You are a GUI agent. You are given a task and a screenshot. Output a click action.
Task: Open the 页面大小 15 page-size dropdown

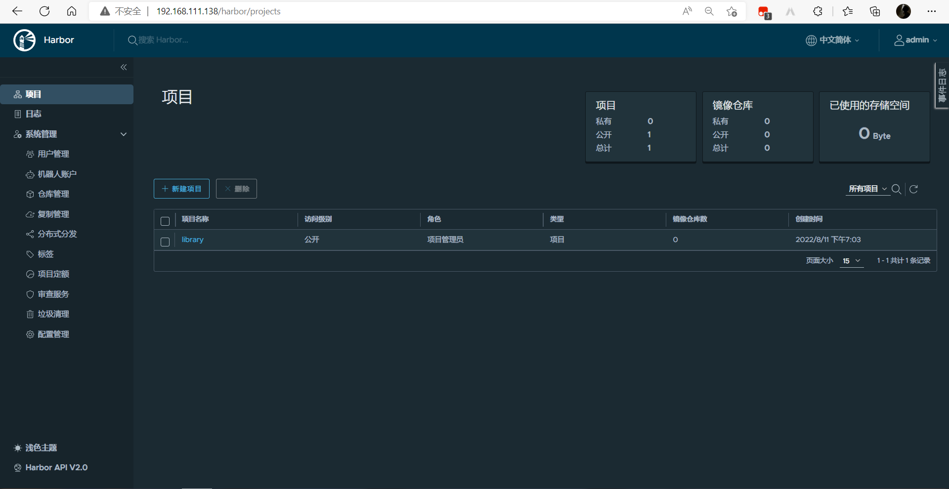[x=852, y=261]
